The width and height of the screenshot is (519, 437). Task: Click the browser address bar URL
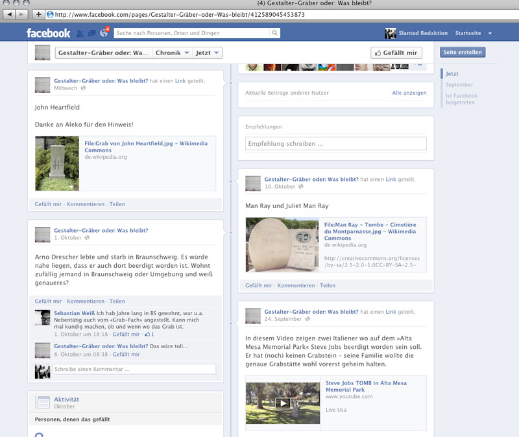(180, 14)
